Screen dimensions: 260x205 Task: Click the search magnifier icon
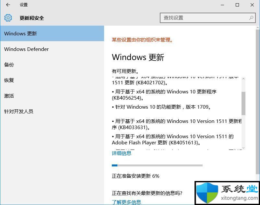(x=251, y=18)
